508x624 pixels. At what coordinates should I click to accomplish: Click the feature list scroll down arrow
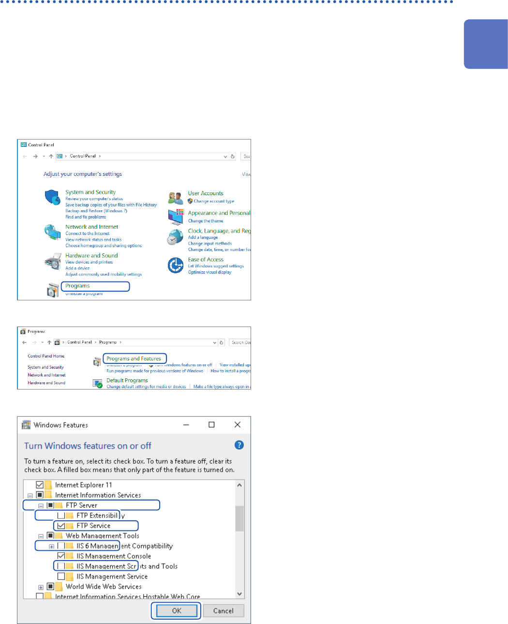[239, 593]
